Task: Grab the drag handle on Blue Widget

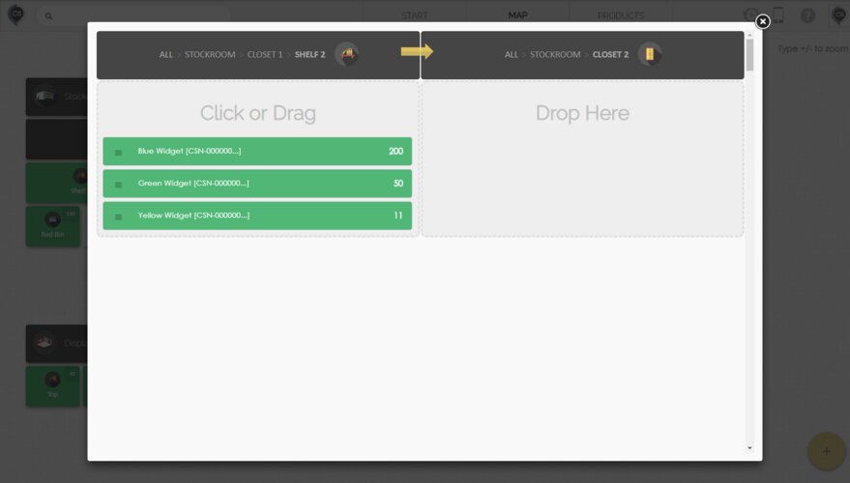Action: [x=118, y=152]
